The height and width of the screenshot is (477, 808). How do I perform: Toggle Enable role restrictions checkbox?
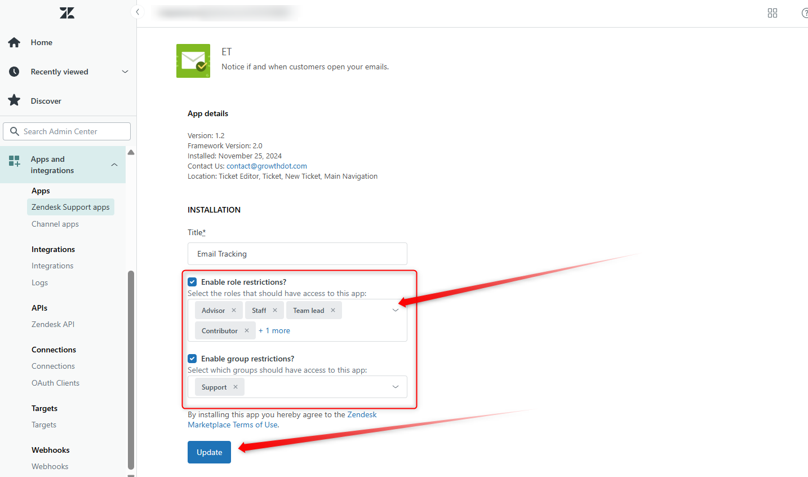(x=192, y=282)
